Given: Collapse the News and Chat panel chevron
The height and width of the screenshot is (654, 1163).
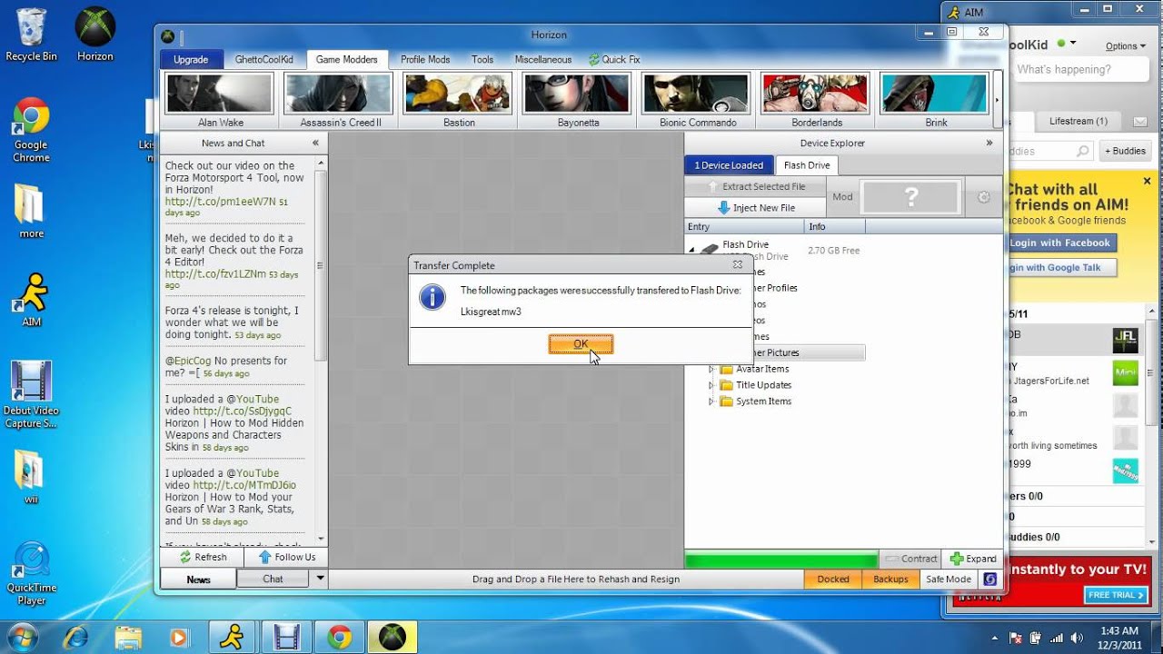Looking at the screenshot, I should [315, 143].
